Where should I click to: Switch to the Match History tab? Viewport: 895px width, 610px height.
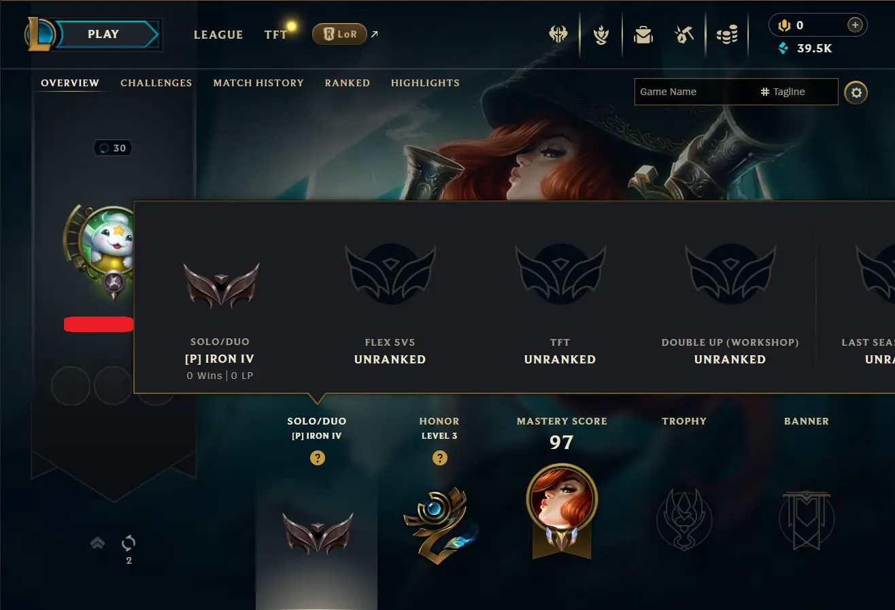(258, 83)
